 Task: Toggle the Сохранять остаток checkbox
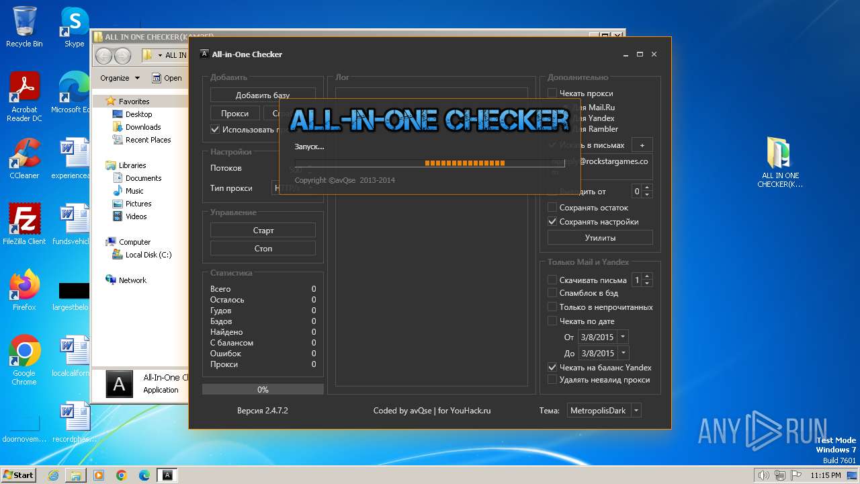pos(552,208)
